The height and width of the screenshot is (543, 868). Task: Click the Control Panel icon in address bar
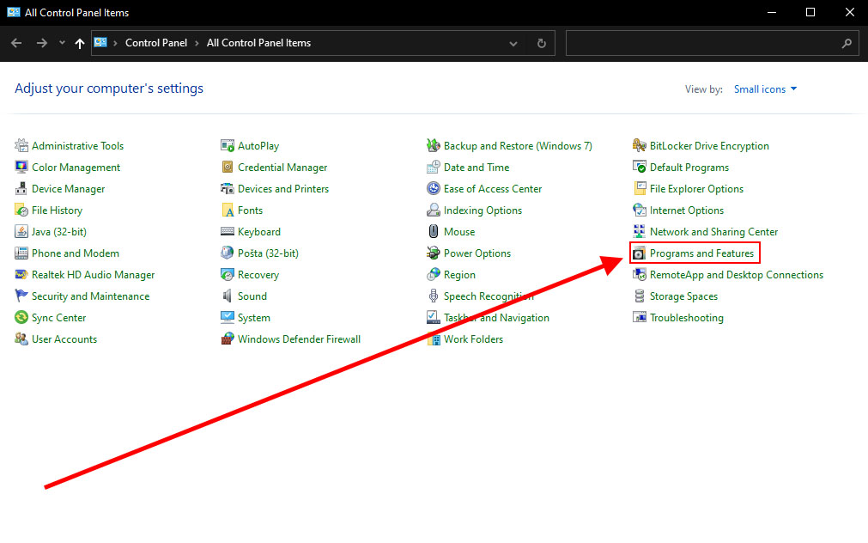pos(100,43)
